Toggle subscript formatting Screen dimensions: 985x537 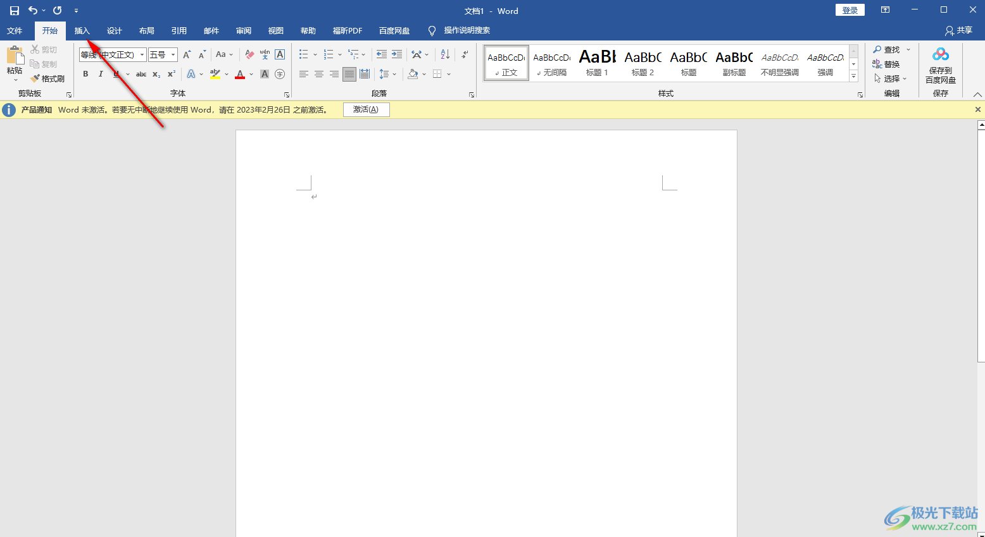coord(156,74)
